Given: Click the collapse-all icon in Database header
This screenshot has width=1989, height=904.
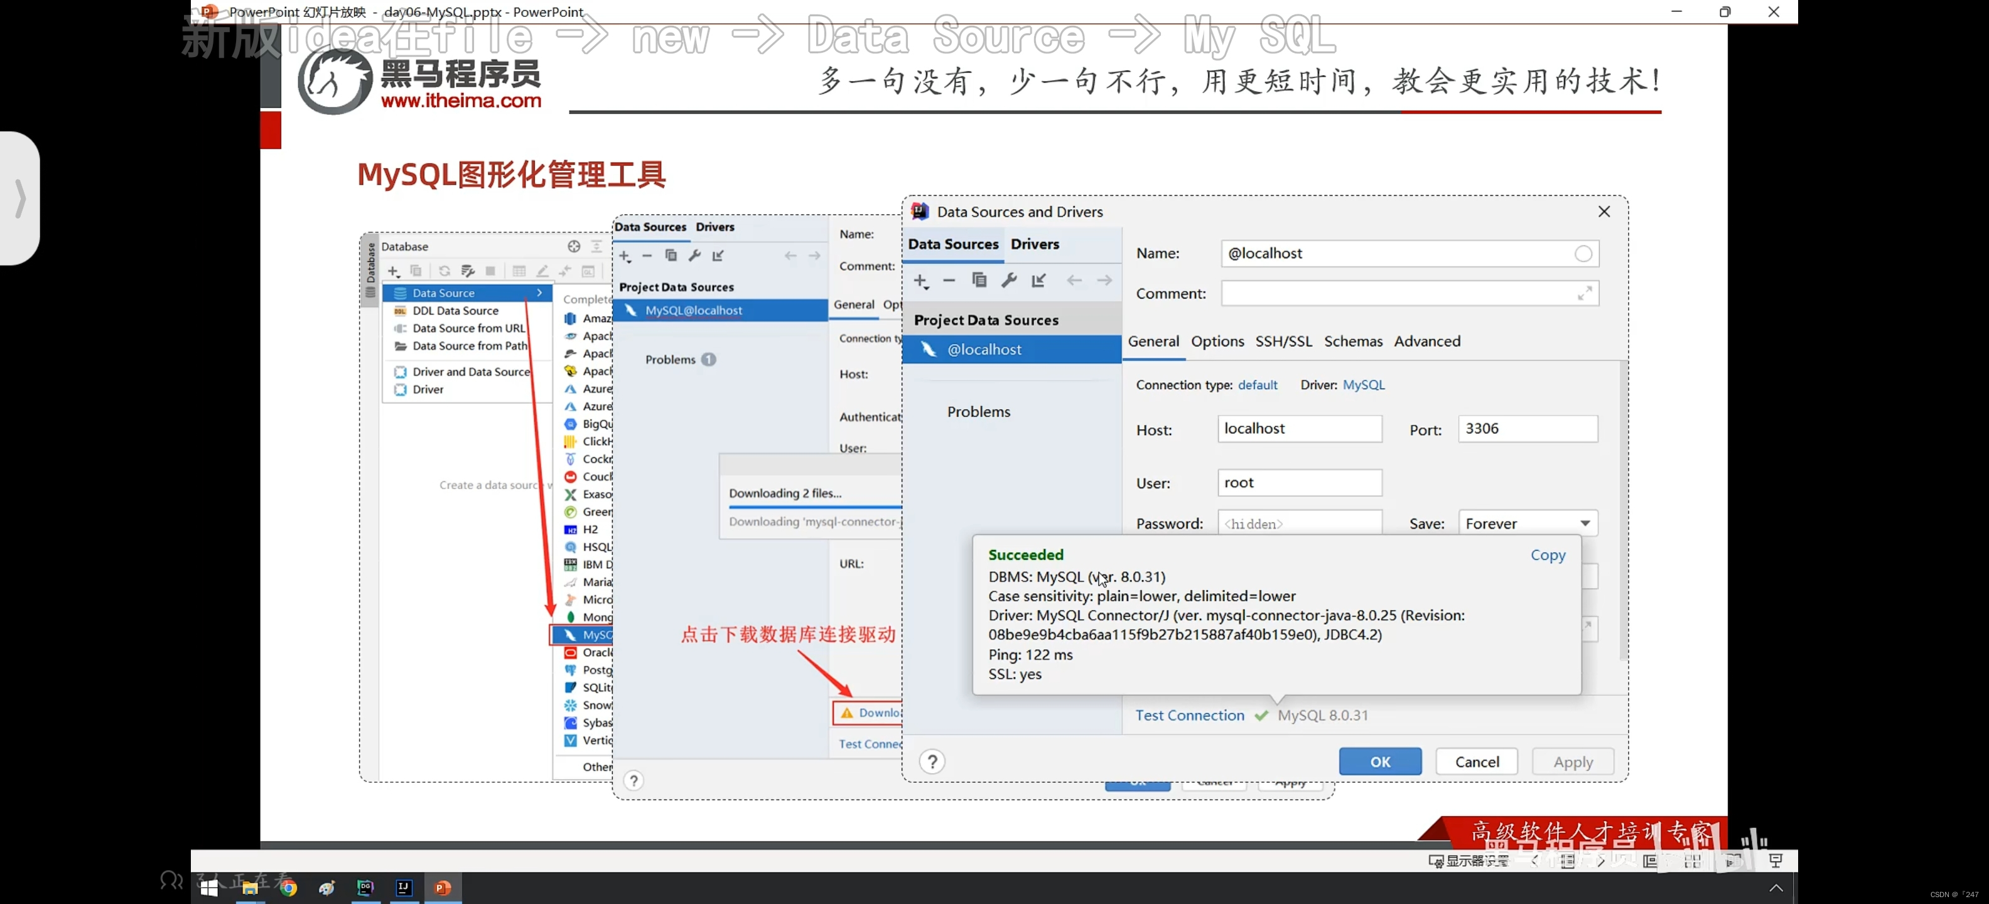Looking at the screenshot, I should point(596,246).
